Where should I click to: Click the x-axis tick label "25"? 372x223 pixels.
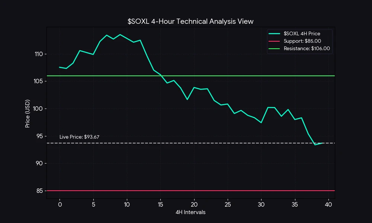click(228, 204)
